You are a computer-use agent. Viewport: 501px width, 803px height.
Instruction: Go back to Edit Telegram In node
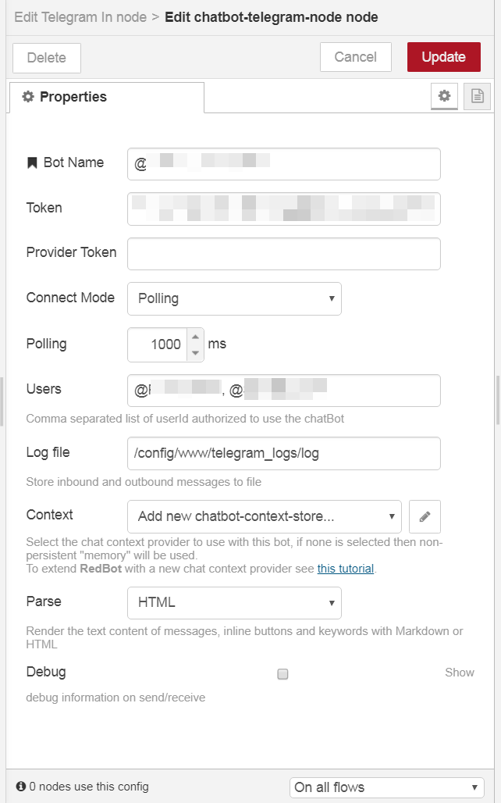(x=80, y=17)
